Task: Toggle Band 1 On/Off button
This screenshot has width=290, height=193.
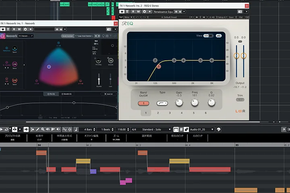Action: (143, 103)
